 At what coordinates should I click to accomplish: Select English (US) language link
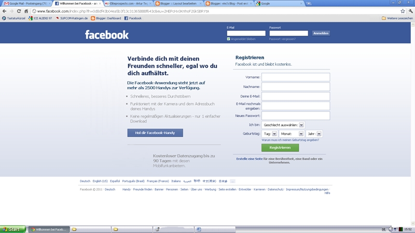pos(100,181)
